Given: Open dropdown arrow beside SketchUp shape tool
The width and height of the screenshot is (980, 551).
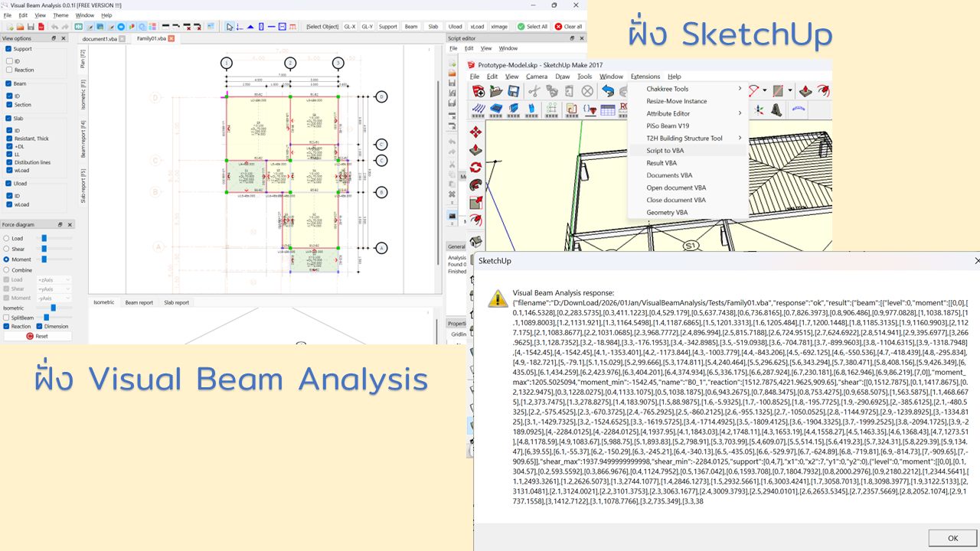Looking at the screenshot, I should 790,90.
